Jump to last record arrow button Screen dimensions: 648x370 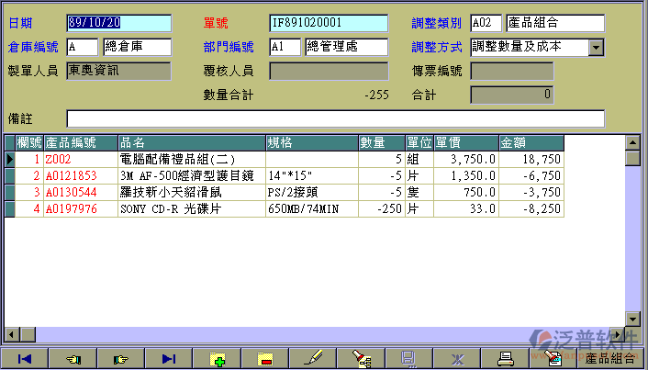tap(169, 358)
